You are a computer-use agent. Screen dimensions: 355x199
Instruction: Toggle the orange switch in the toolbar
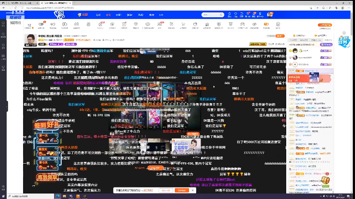[266, 24]
